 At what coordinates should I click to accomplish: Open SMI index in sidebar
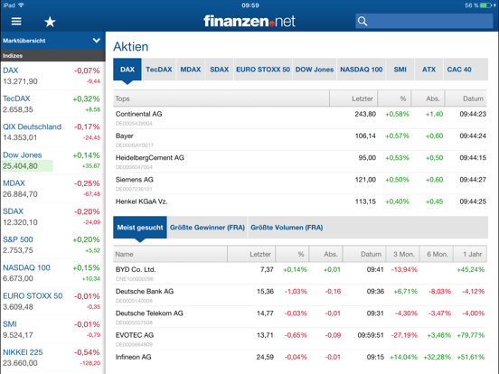(x=52, y=330)
